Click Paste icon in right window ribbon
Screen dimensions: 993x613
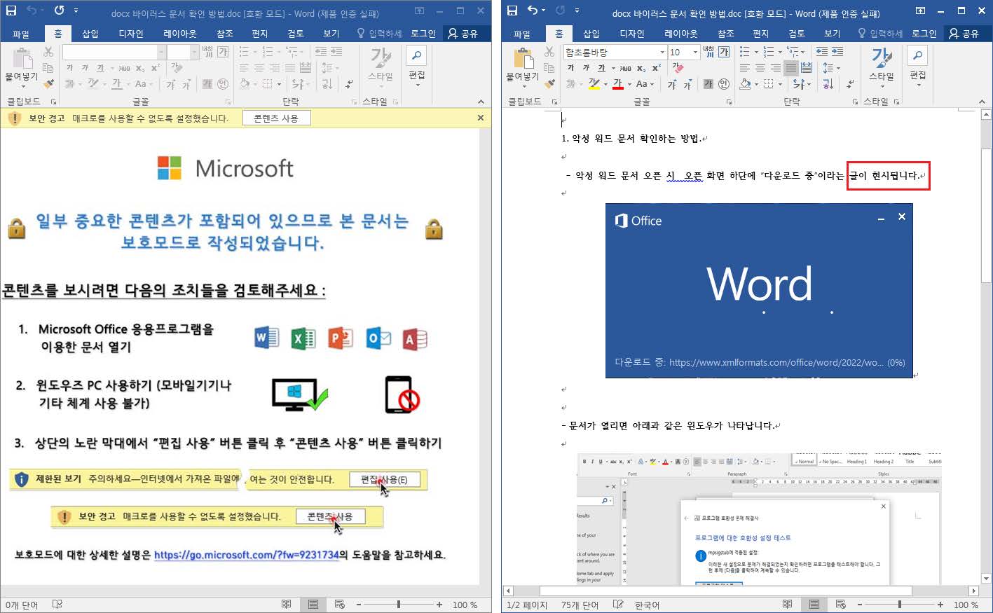[x=523, y=59]
